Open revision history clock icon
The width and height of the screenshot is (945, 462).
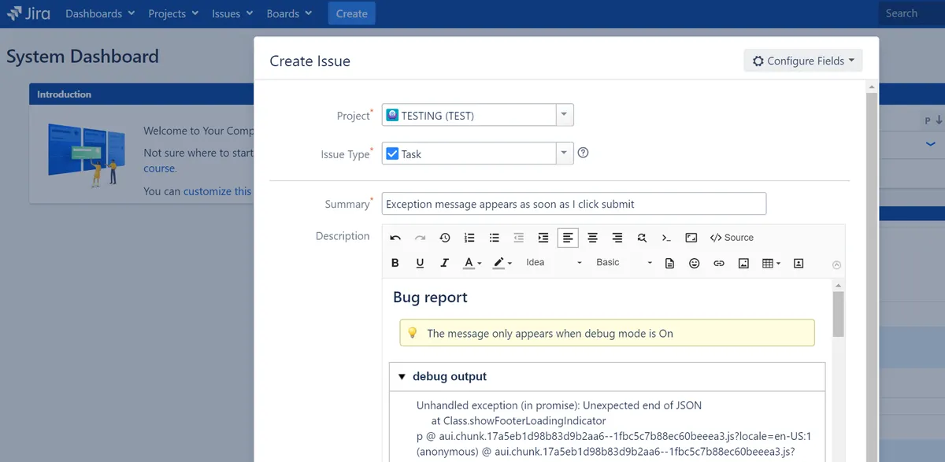(445, 238)
